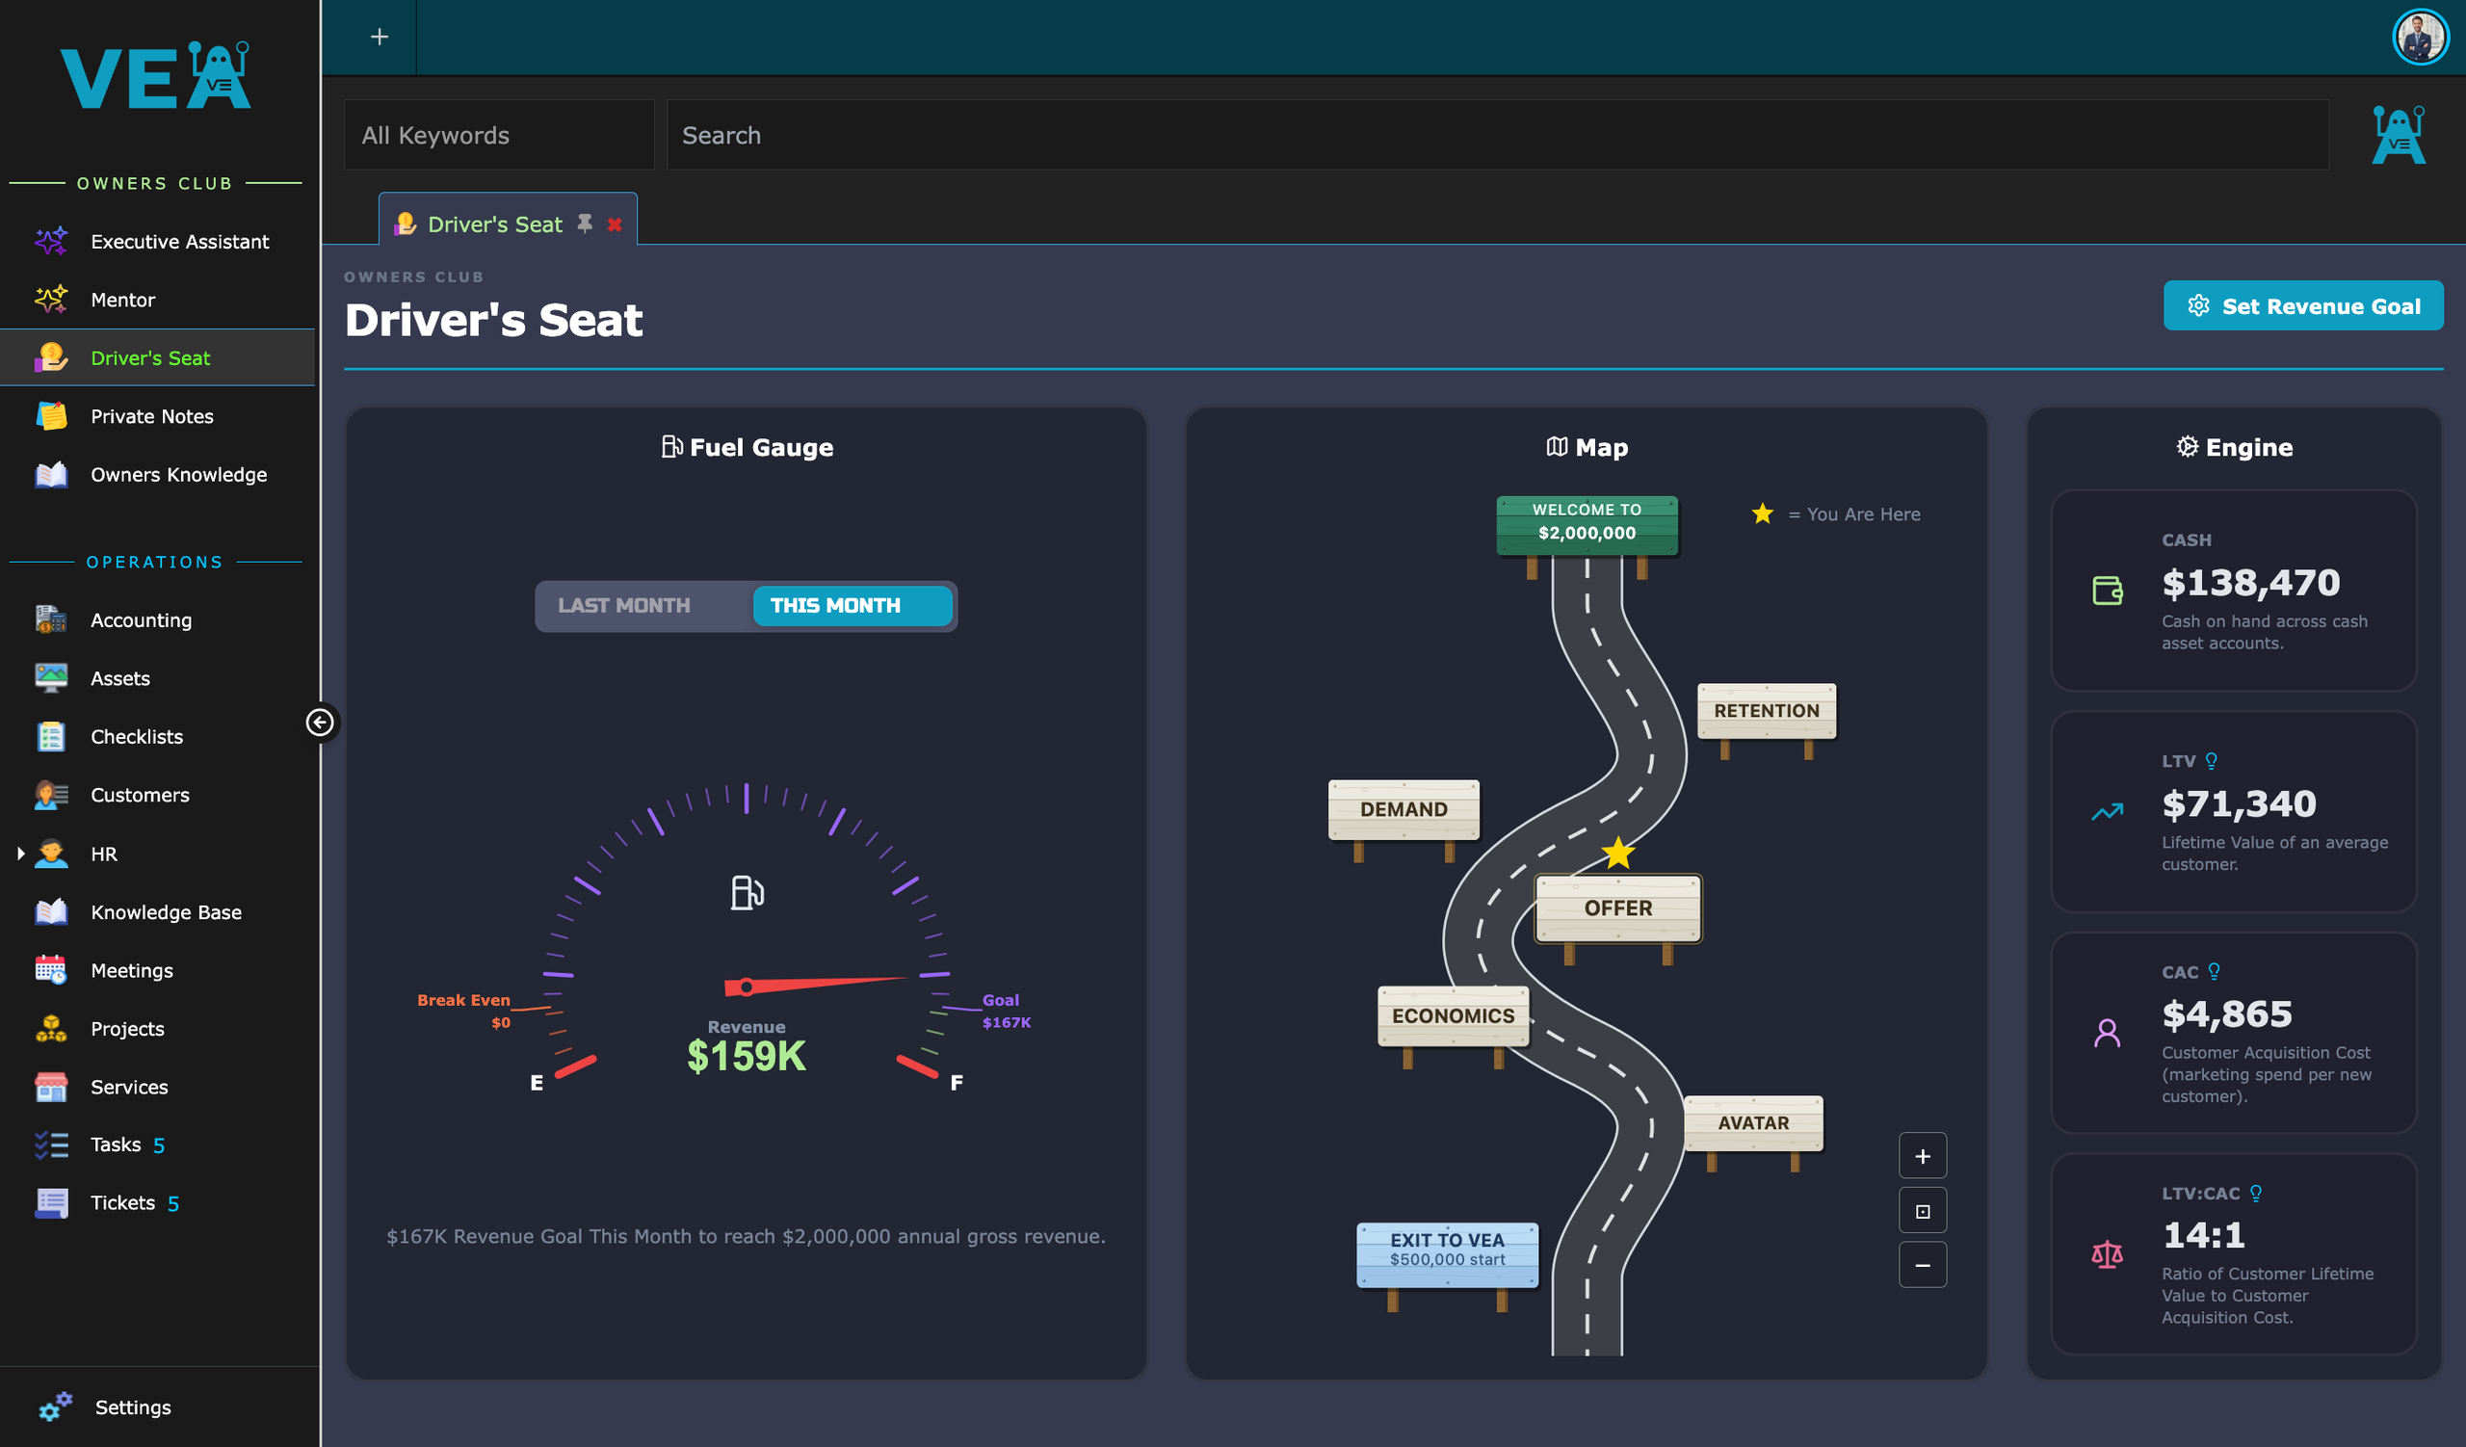The height and width of the screenshot is (1447, 2466).
Task: Close the Driver's Seat tab
Action: [615, 224]
